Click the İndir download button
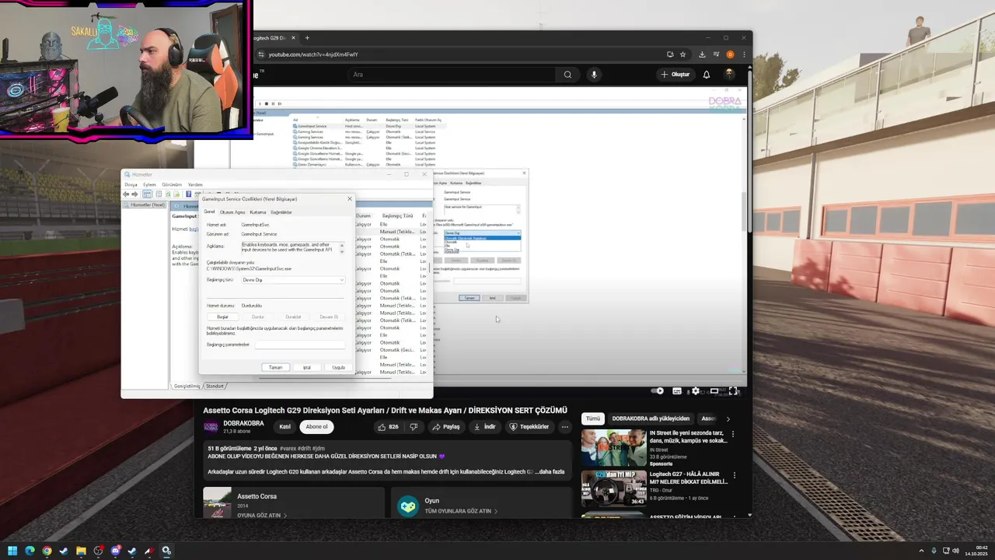This screenshot has height=560, width=995. pyautogui.click(x=484, y=427)
